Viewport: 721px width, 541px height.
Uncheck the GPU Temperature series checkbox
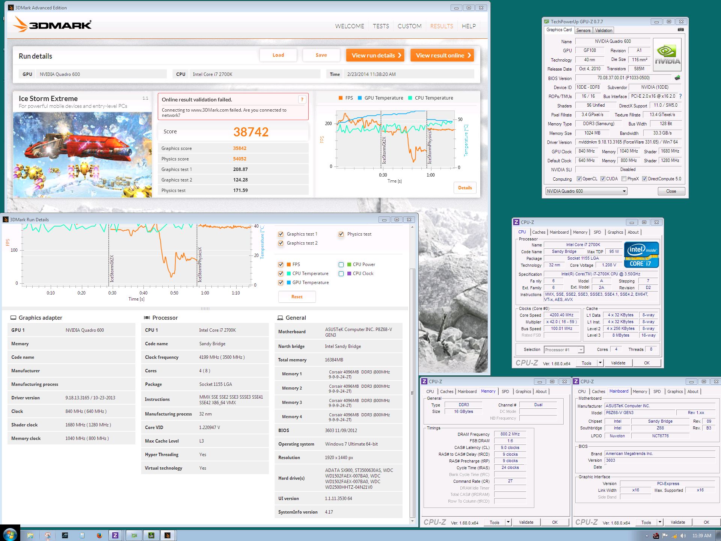click(281, 283)
